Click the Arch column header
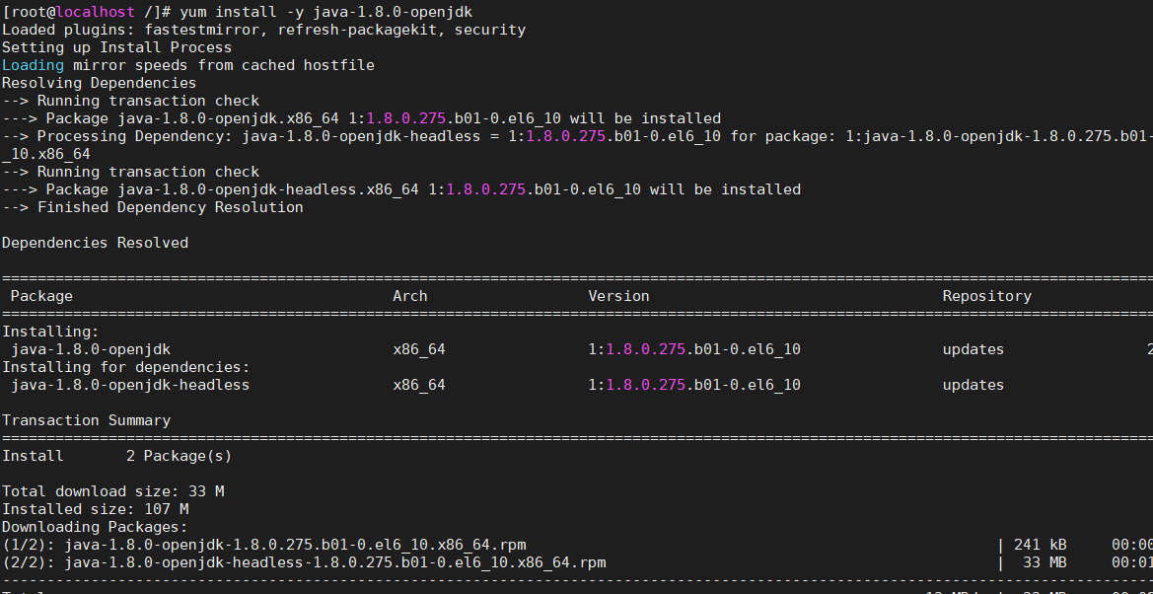The height and width of the screenshot is (594, 1153). [409, 296]
